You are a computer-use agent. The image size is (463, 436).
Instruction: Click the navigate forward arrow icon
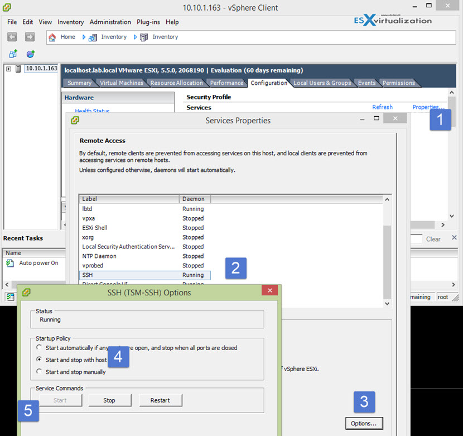click(x=30, y=37)
